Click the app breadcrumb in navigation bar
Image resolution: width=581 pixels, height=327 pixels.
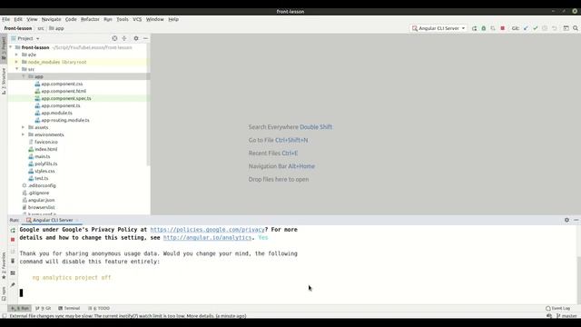[x=56, y=28]
